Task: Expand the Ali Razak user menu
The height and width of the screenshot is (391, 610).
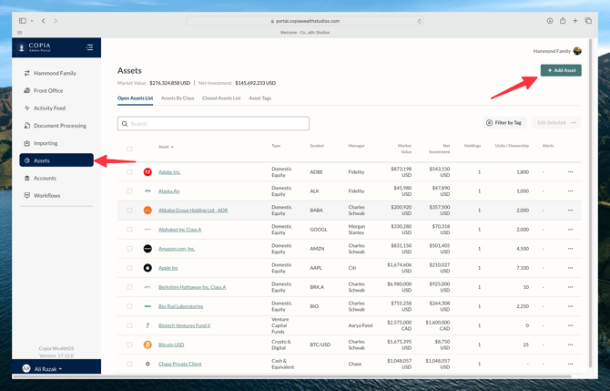Action: [x=44, y=369]
